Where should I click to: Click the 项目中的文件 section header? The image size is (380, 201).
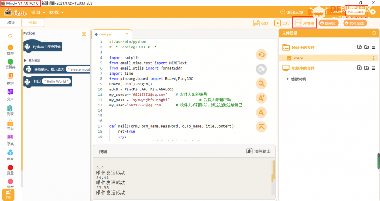tap(303, 47)
